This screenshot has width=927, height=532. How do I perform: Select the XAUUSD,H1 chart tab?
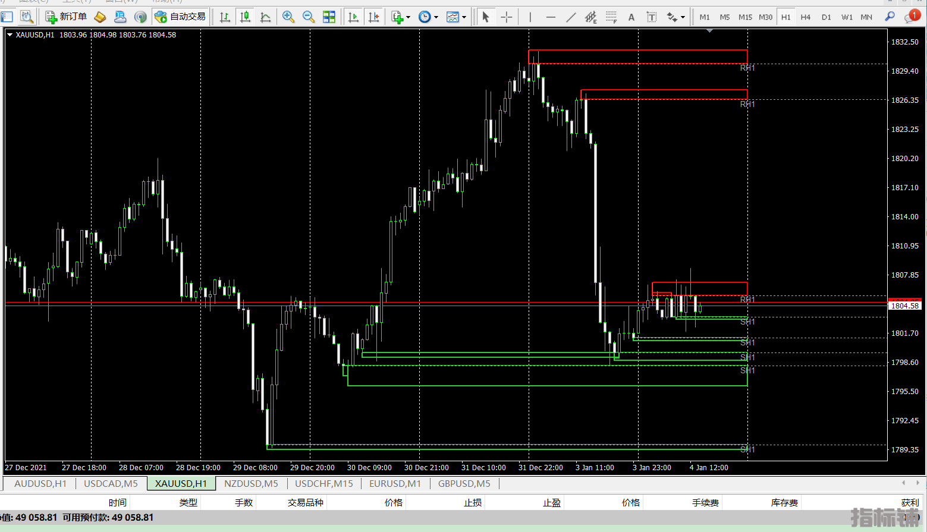coord(181,483)
